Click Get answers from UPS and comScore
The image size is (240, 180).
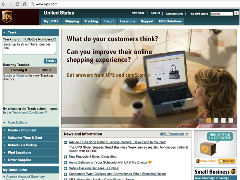(109, 75)
